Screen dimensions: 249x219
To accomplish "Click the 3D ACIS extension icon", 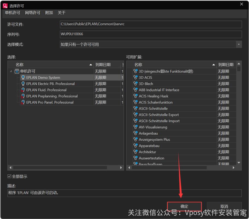I will [x=135, y=77].
